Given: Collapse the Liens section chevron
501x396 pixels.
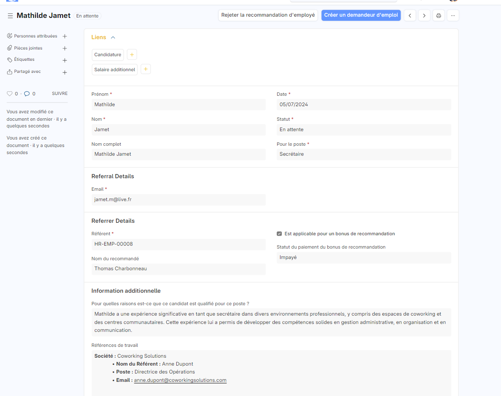Looking at the screenshot, I should pyautogui.click(x=112, y=37).
